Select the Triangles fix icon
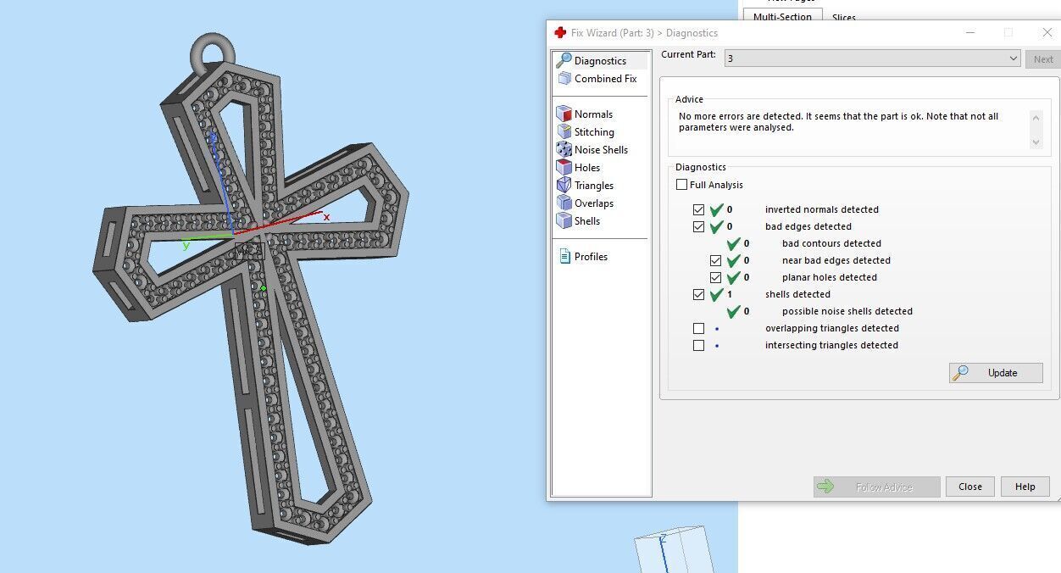The width and height of the screenshot is (1061, 573). 564,185
